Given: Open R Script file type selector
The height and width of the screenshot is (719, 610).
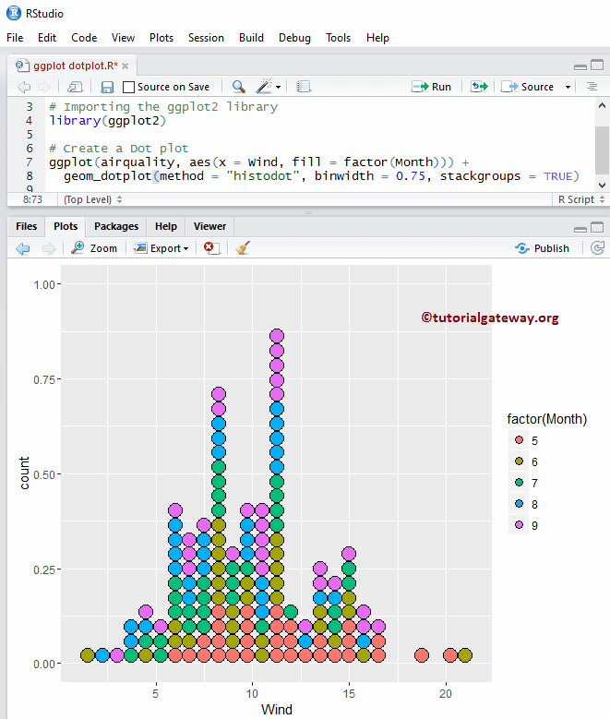Looking at the screenshot, I should [581, 199].
